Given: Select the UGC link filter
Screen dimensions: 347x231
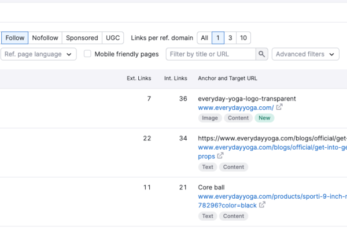Looking at the screenshot, I should [113, 38].
